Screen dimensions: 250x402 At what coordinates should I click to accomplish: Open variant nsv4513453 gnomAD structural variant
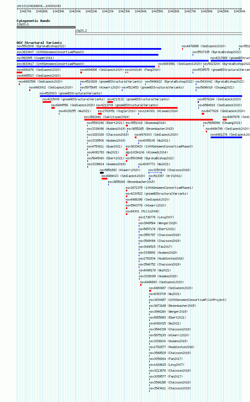(122, 90)
